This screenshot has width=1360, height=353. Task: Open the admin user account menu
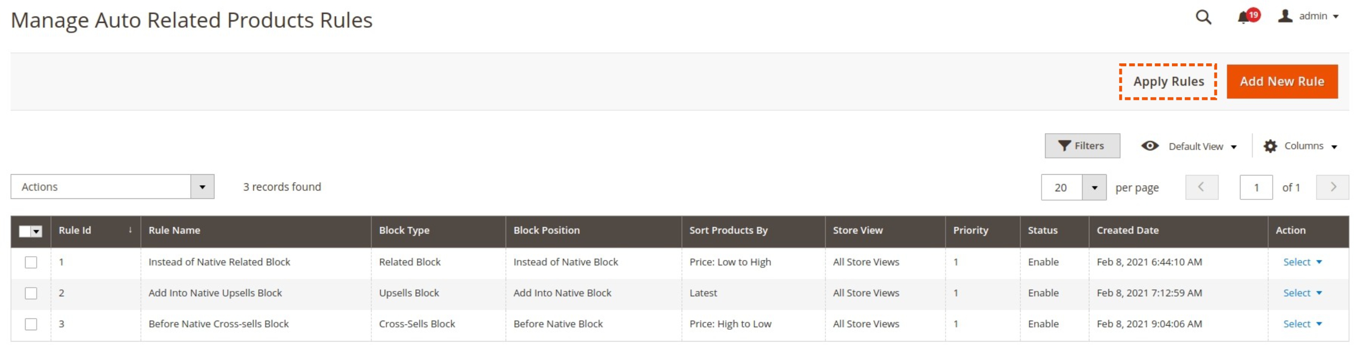tap(1308, 16)
